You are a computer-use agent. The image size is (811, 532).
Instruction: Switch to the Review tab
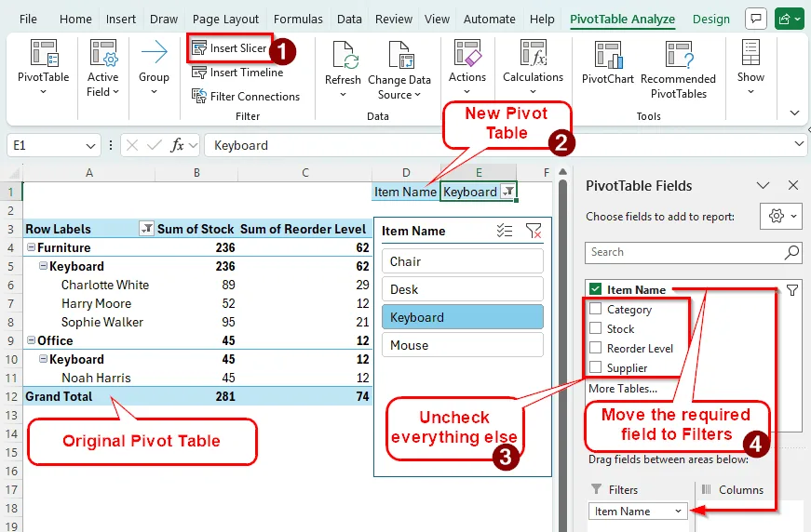click(394, 20)
